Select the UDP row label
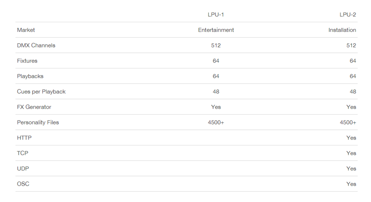This screenshot has width=371, height=202. (23, 169)
